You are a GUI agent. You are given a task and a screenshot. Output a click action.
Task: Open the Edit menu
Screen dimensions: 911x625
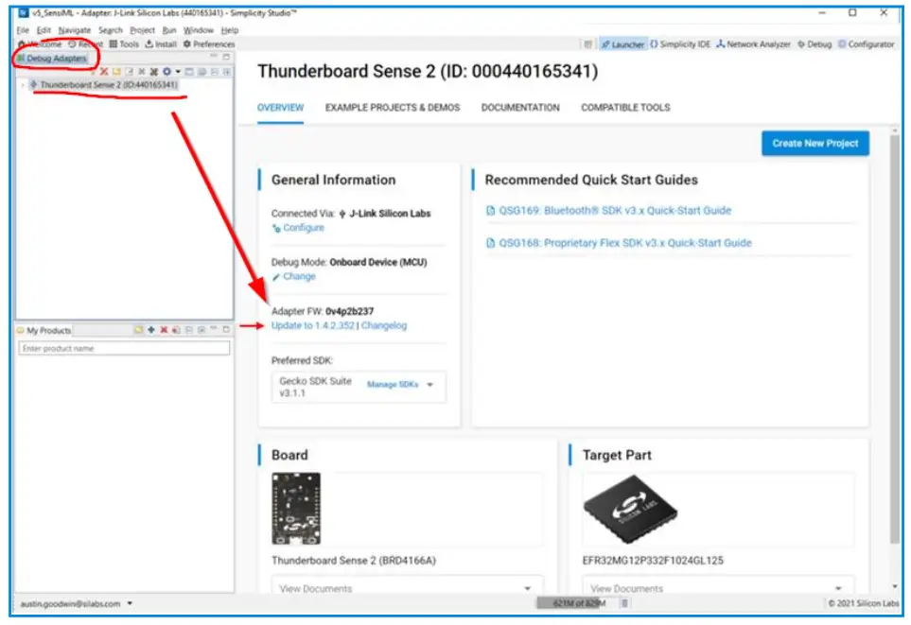pyautogui.click(x=44, y=30)
